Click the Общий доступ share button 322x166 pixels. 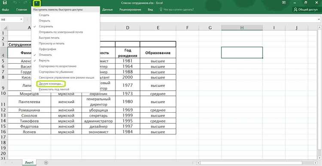pyautogui.click(x=306, y=9)
